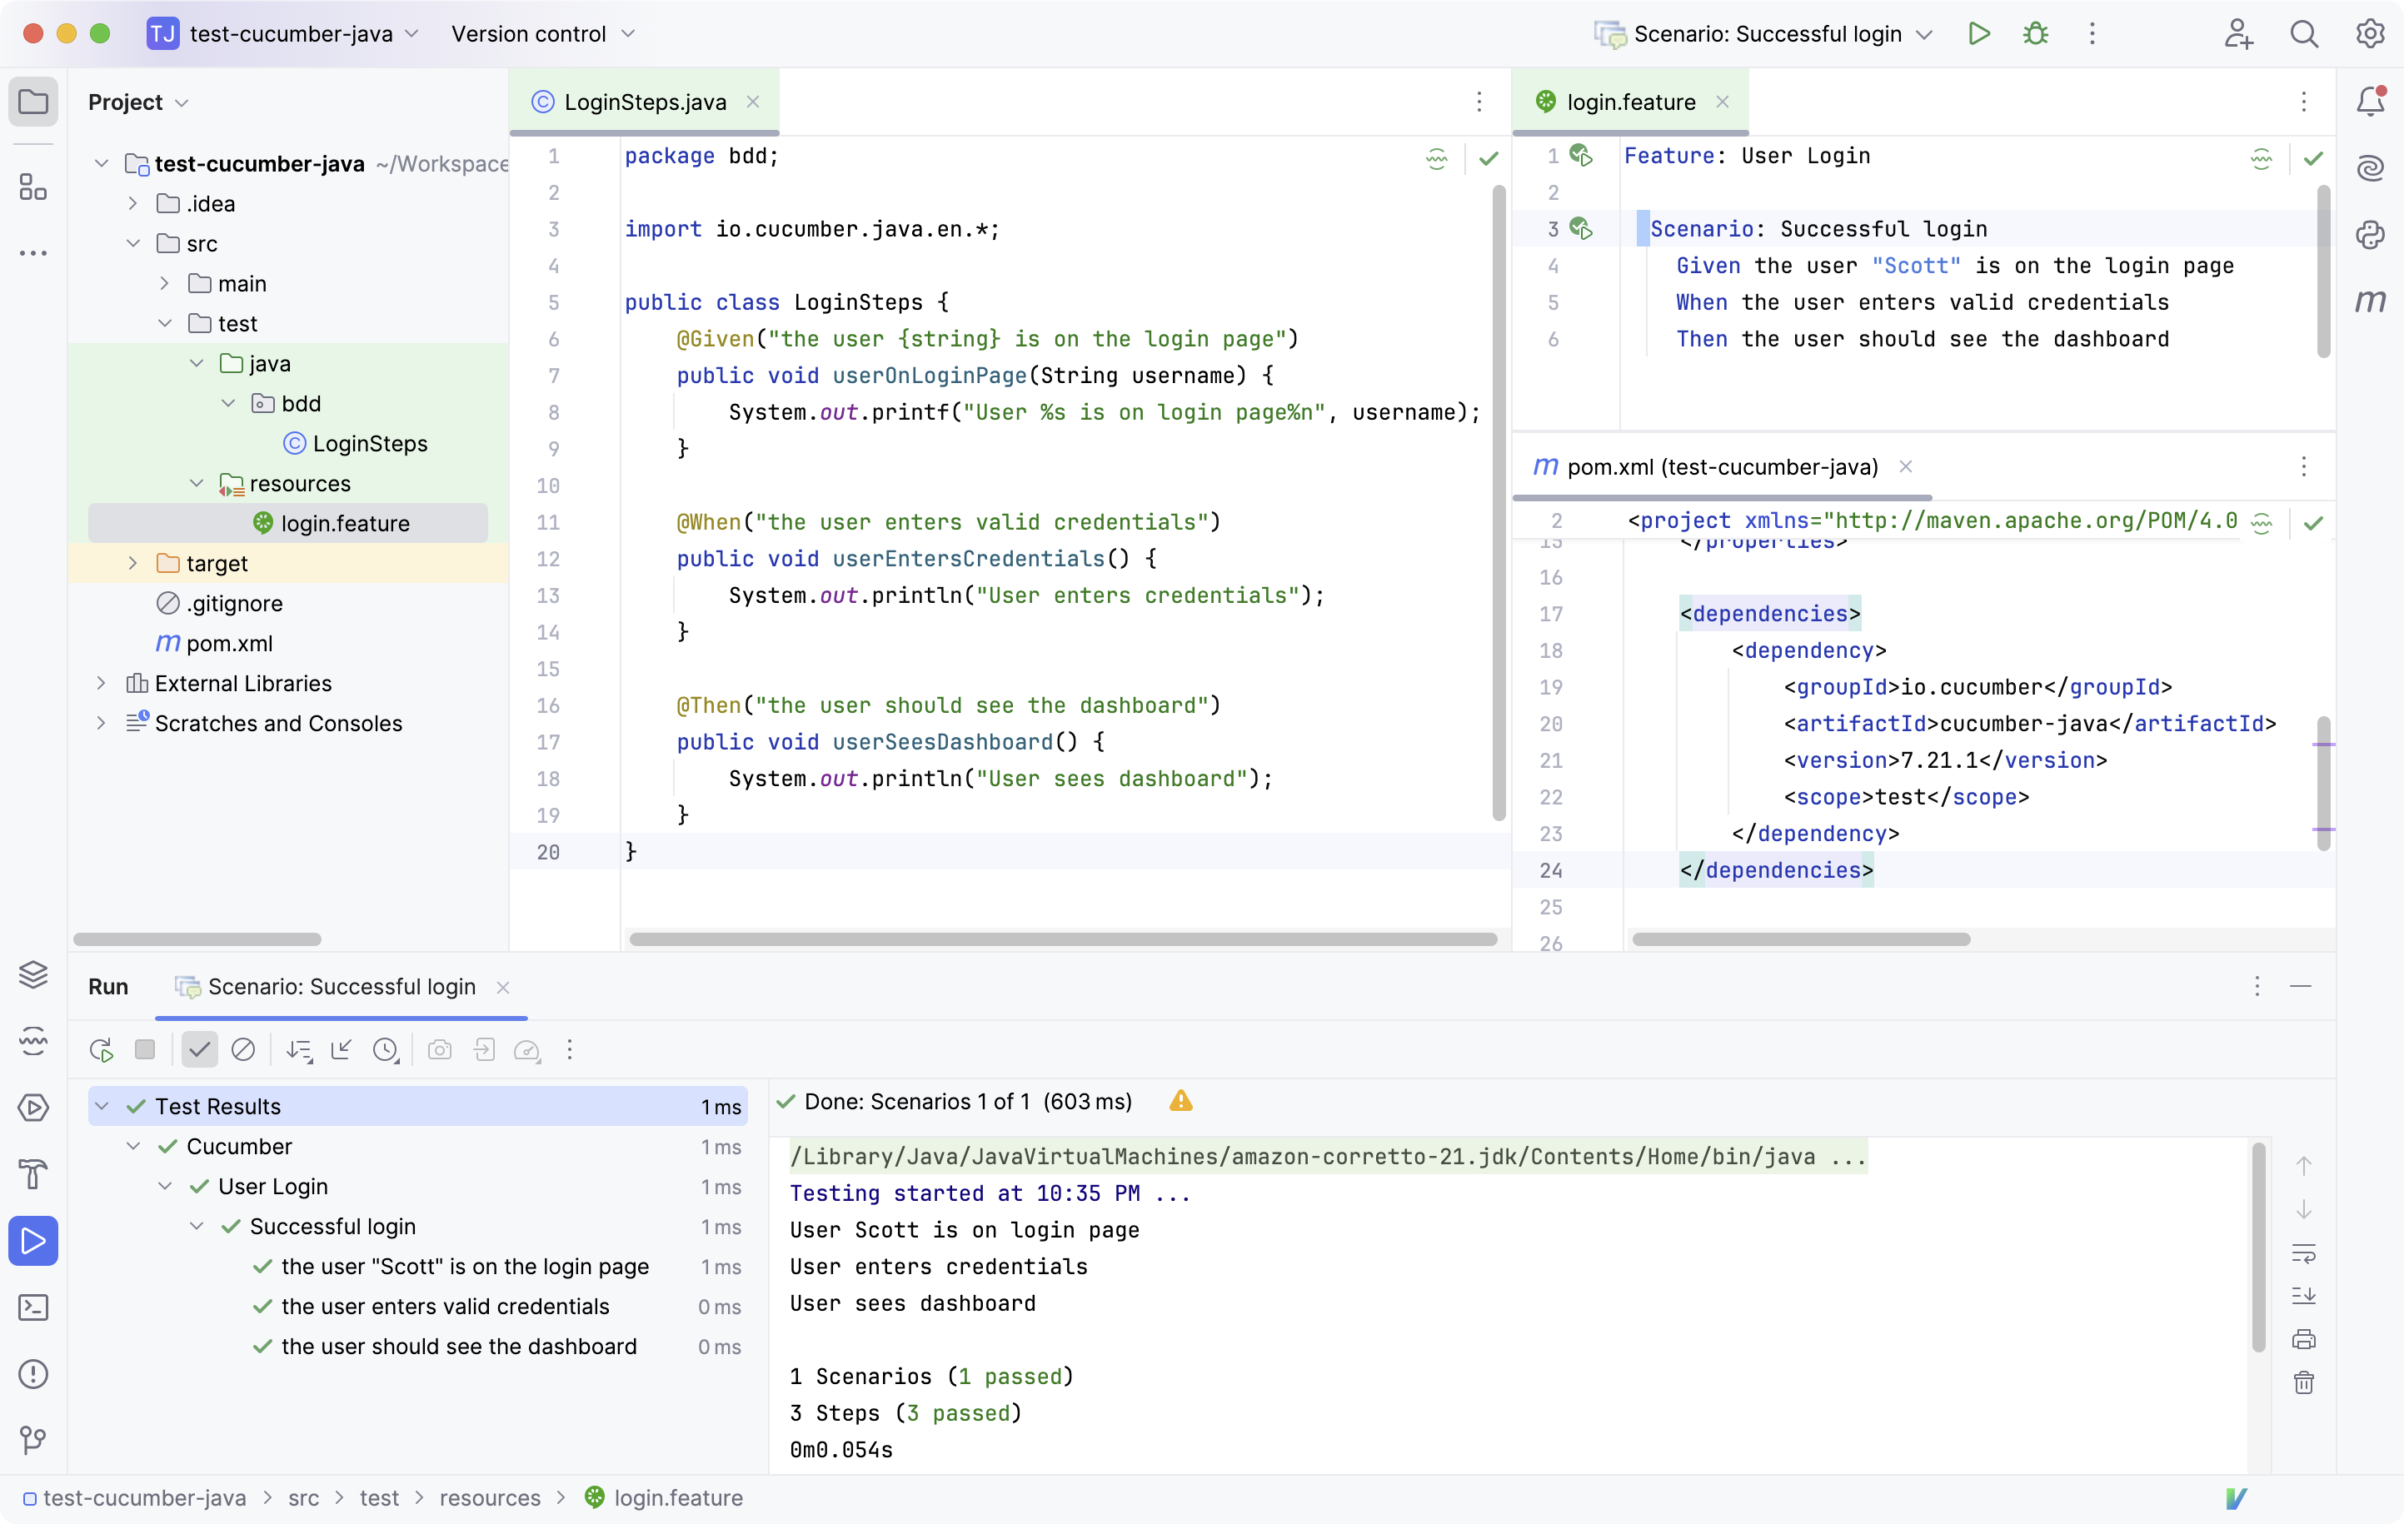Toggle Show Passed tests checkmark button

(199, 1050)
